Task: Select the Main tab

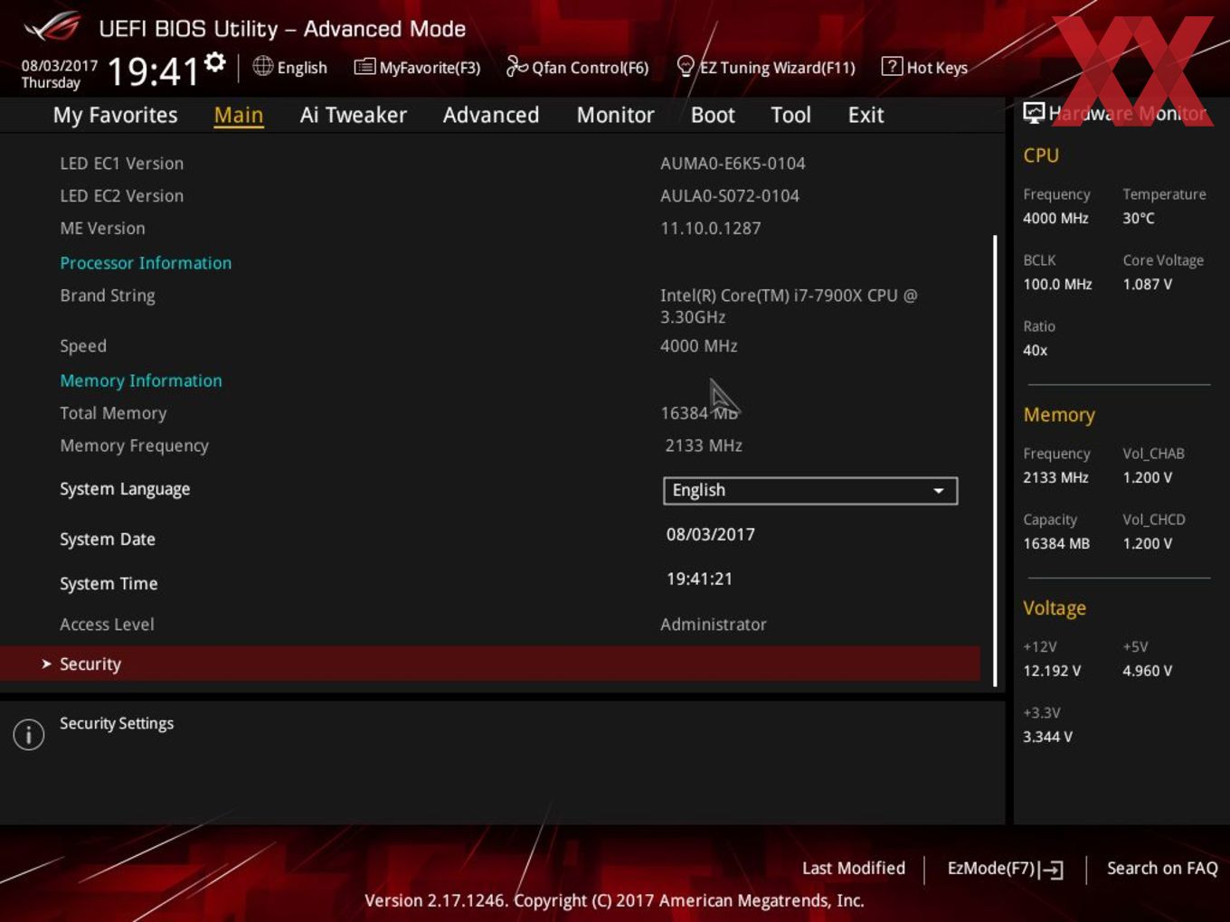Action: coord(239,115)
